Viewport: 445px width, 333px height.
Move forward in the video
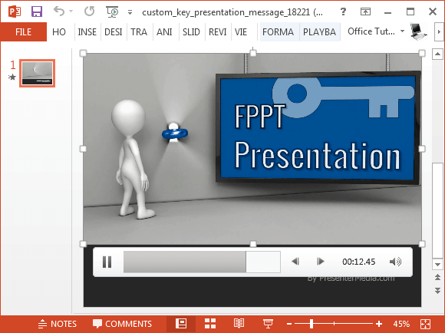[321, 261]
